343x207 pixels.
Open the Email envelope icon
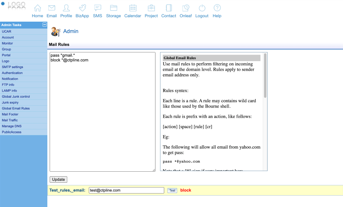click(51, 8)
